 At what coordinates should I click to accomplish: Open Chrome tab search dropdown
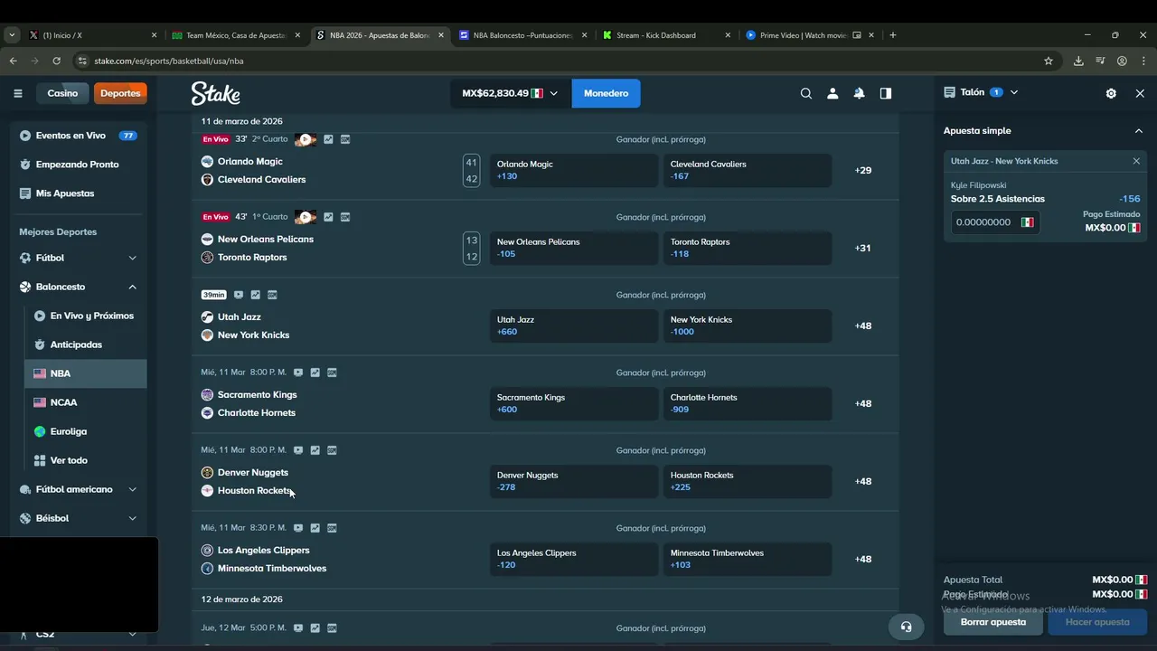pos(12,35)
